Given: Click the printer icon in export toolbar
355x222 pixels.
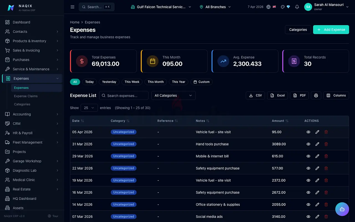Looking at the screenshot, I should pyautogui.click(x=316, y=95).
